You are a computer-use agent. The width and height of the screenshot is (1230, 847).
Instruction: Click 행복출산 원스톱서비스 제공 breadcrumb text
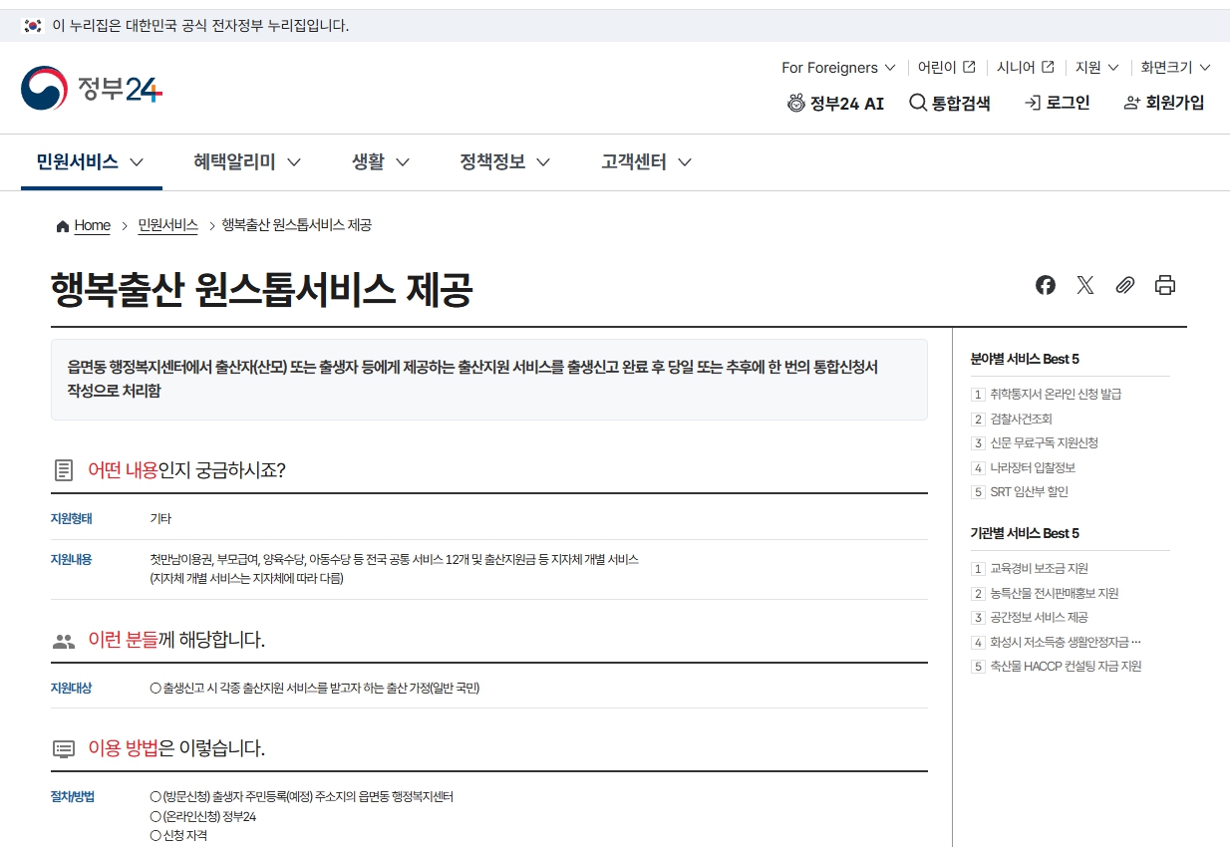coord(296,225)
